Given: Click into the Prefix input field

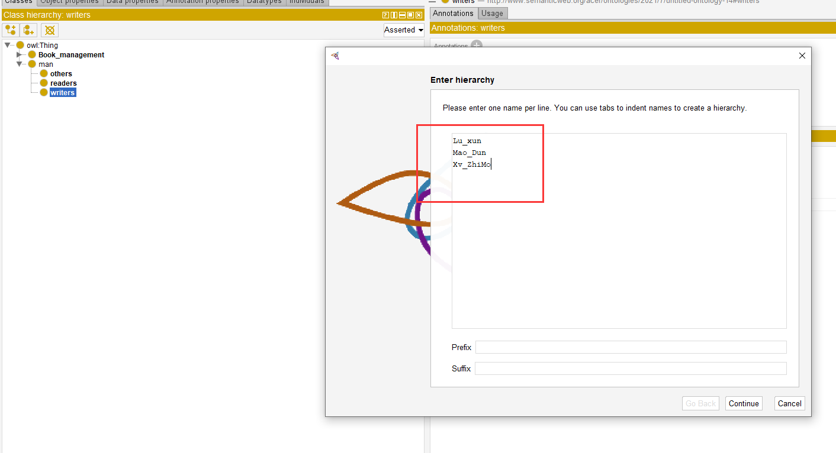Looking at the screenshot, I should tap(631, 347).
